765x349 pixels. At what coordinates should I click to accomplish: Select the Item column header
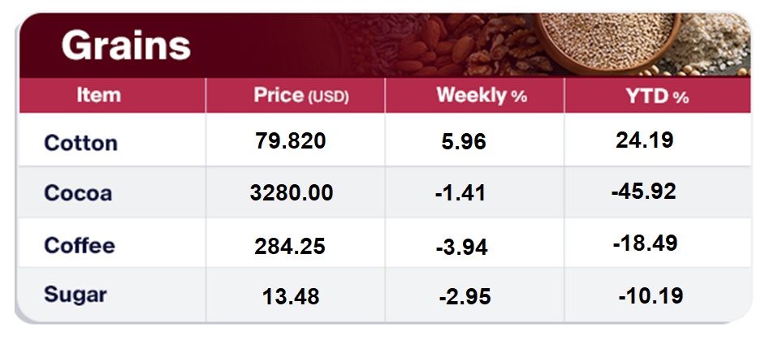pyautogui.click(x=98, y=95)
